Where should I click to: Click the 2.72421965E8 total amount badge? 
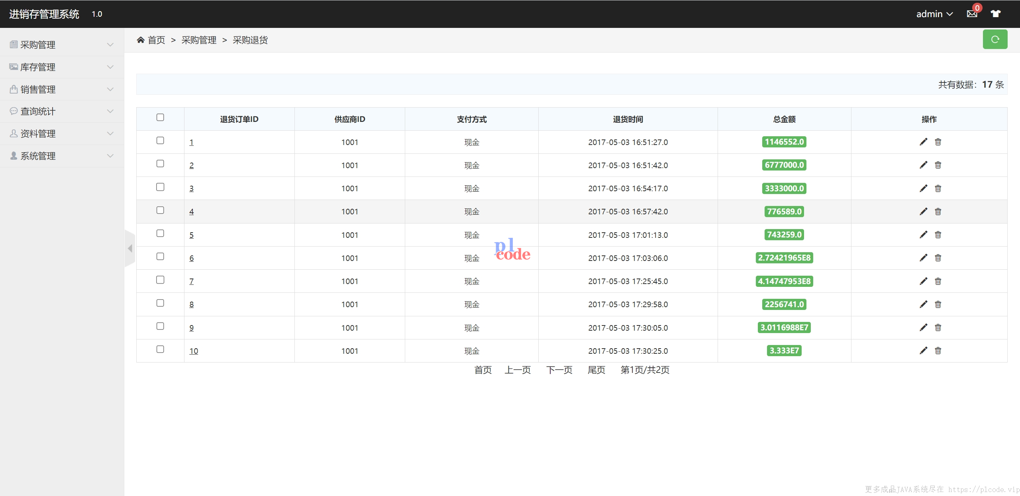pos(784,258)
